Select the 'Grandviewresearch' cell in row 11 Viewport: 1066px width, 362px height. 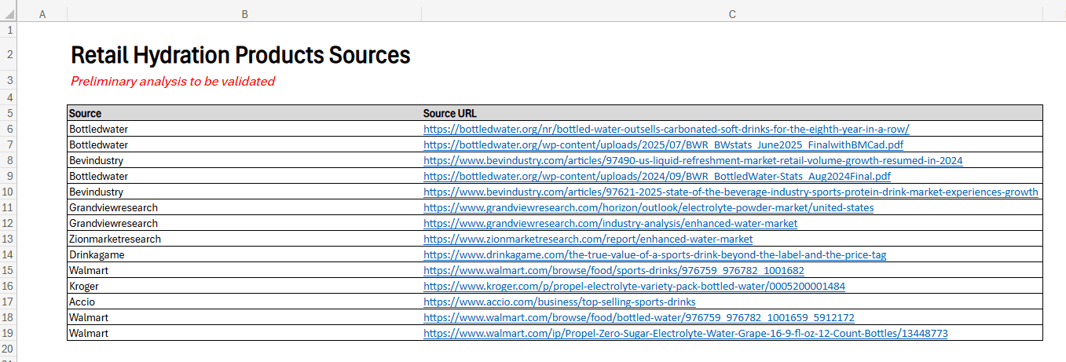[x=244, y=207]
